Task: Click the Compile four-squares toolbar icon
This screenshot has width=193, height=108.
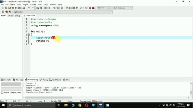Action: pos(67,8)
